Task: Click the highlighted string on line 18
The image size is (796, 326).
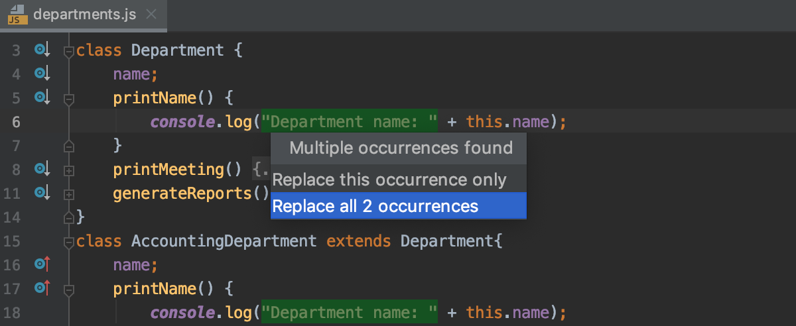Action: point(350,312)
